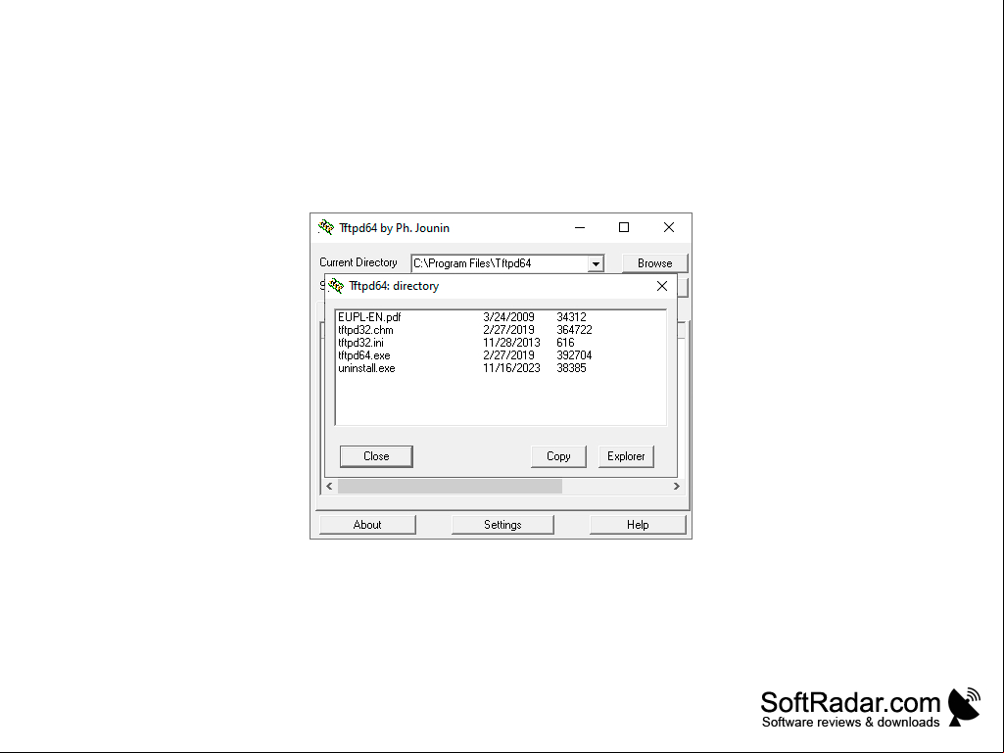Click the horizontal scrollbar right arrow
The image size is (1004, 753).
click(x=676, y=487)
